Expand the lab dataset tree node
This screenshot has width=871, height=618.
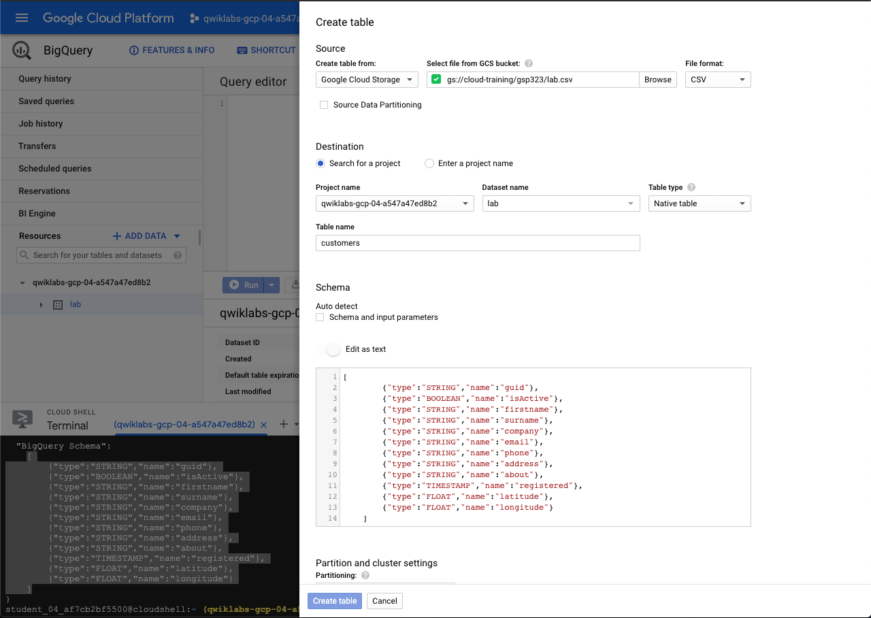point(42,305)
